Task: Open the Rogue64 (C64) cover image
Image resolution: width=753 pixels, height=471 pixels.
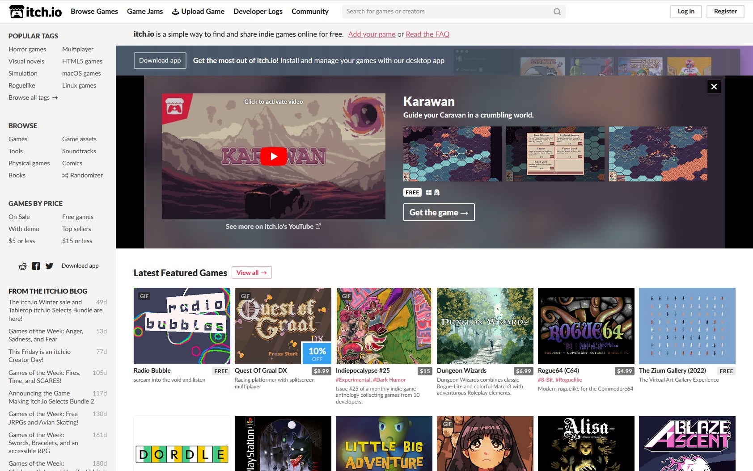Action: click(586, 326)
